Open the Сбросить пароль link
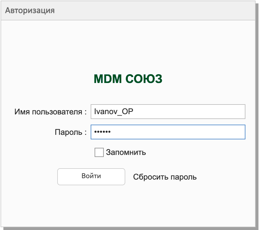 pos(165,177)
